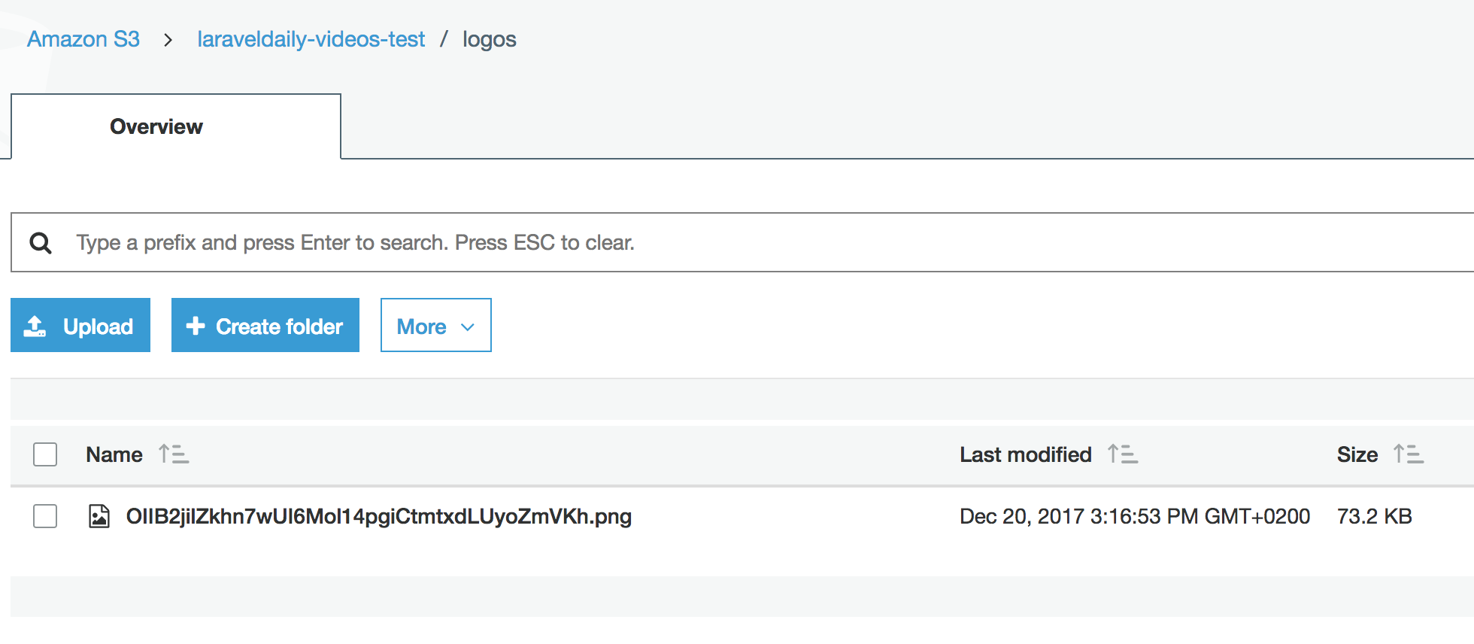Select the checkbox for the PNG file row

pos(45,516)
